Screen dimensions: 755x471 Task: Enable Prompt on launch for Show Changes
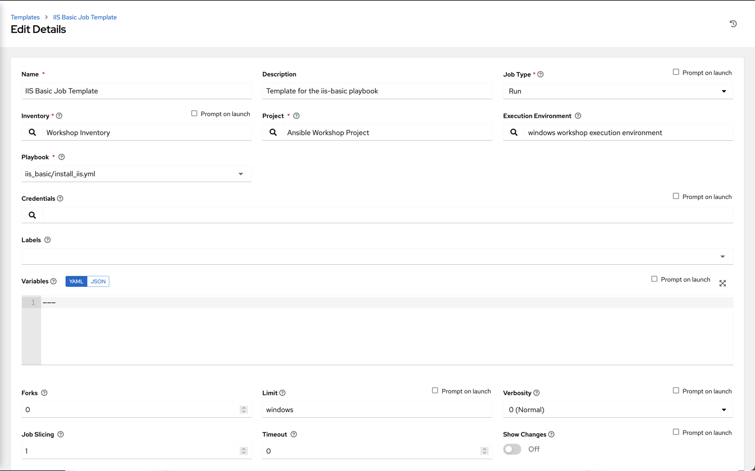pos(676,432)
